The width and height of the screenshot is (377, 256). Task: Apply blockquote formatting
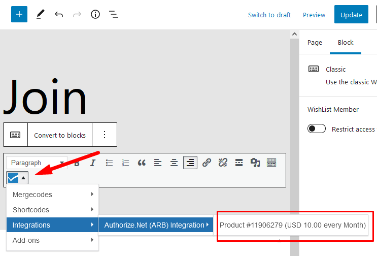[142, 163]
